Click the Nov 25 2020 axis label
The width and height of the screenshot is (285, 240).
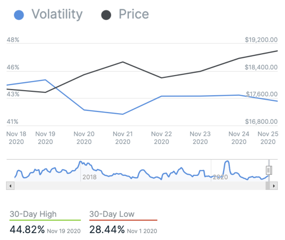[267, 137]
